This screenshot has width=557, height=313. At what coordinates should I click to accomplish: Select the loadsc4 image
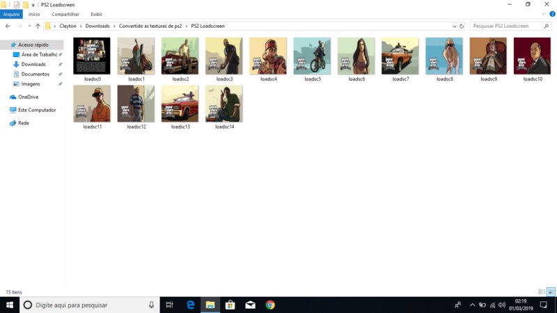pyautogui.click(x=268, y=56)
